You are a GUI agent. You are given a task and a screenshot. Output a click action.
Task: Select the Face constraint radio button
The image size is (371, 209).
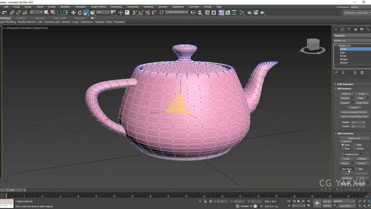click(343, 149)
